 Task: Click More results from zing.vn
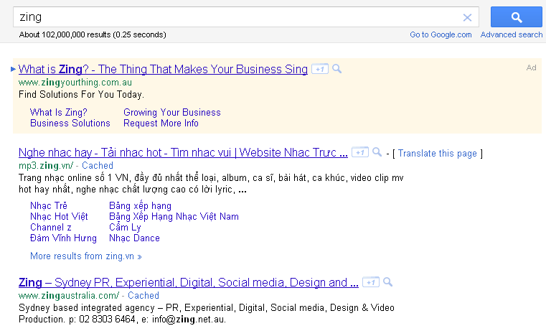coord(86,256)
